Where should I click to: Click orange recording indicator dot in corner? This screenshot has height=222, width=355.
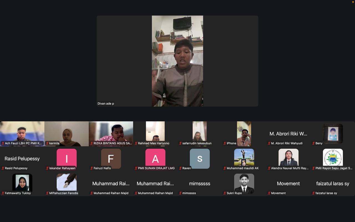pyautogui.click(x=353, y=2)
